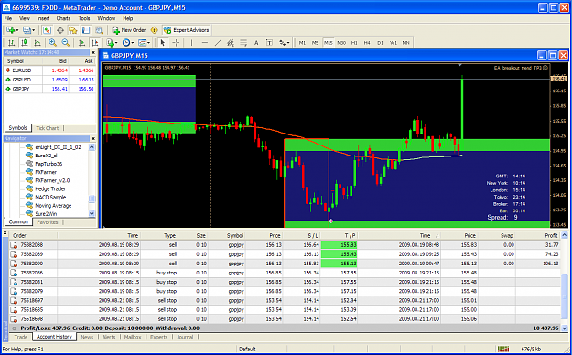Select the crosshair tool
The width and height of the screenshot is (572, 355).
tap(176, 43)
